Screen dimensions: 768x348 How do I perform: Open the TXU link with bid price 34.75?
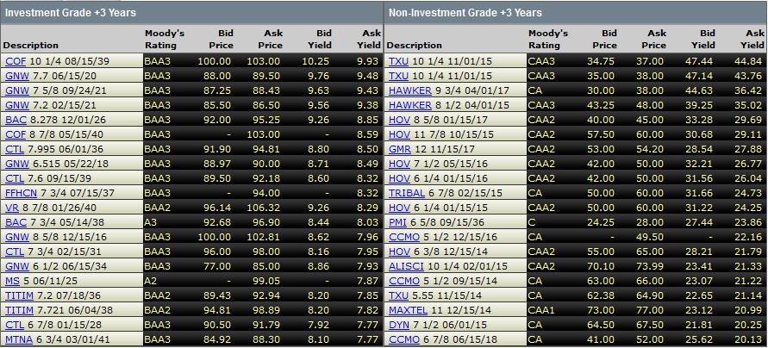pos(398,62)
